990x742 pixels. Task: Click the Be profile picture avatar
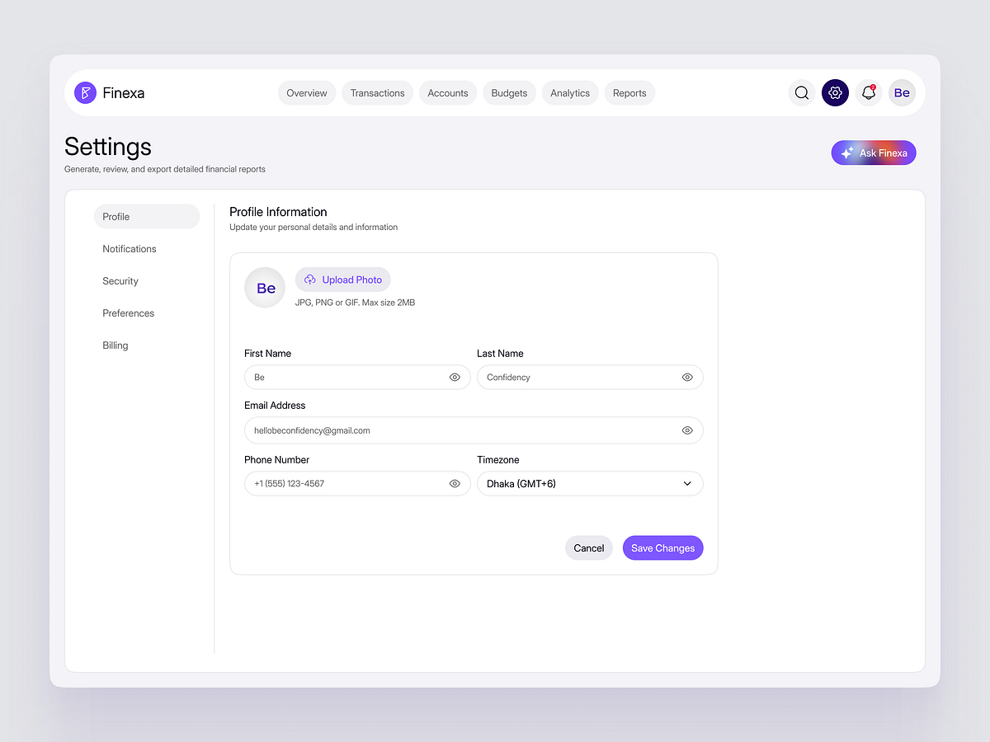click(264, 287)
